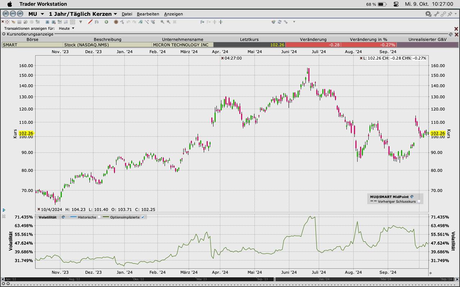460x287 pixels.
Task: Open the 1 Jahr/Täglich Kerzen period dropdown
Action: (x=115, y=14)
